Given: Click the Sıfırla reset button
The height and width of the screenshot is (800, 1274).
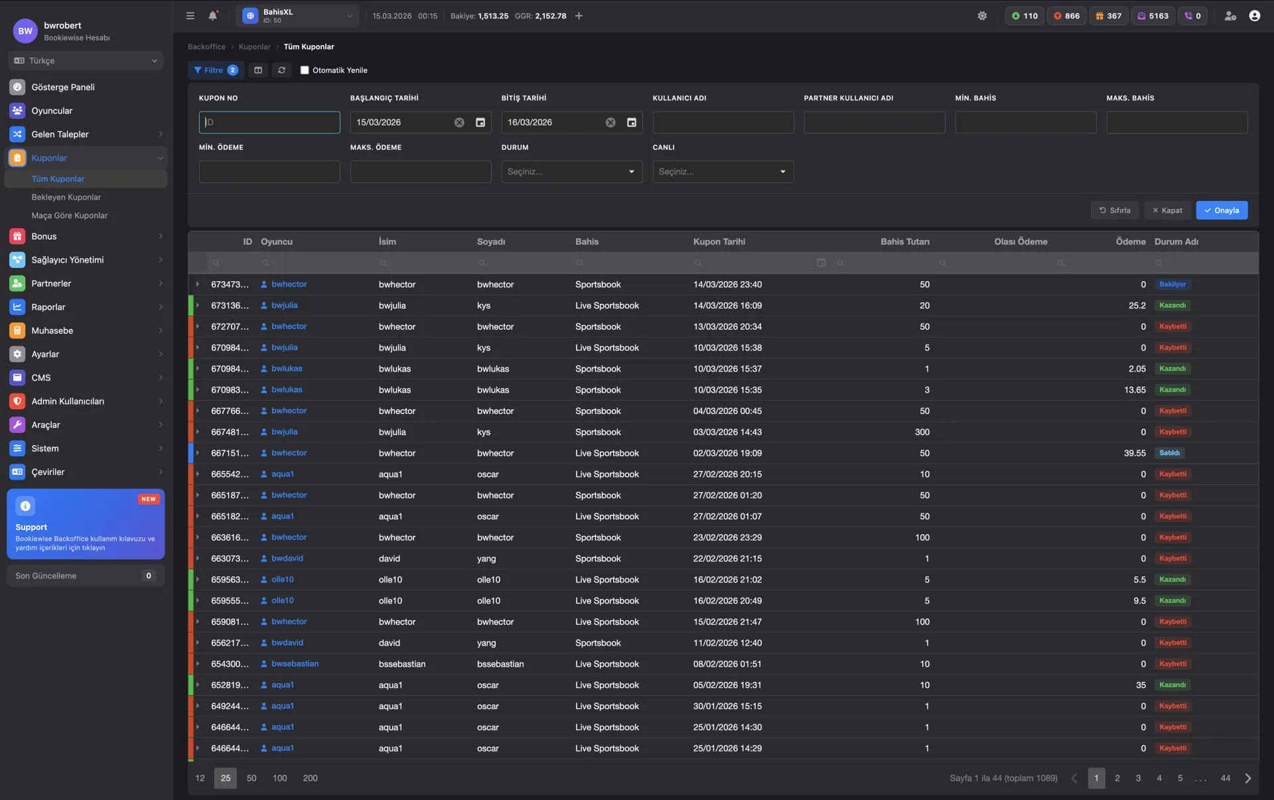Looking at the screenshot, I should click(x=1115, y=210).
